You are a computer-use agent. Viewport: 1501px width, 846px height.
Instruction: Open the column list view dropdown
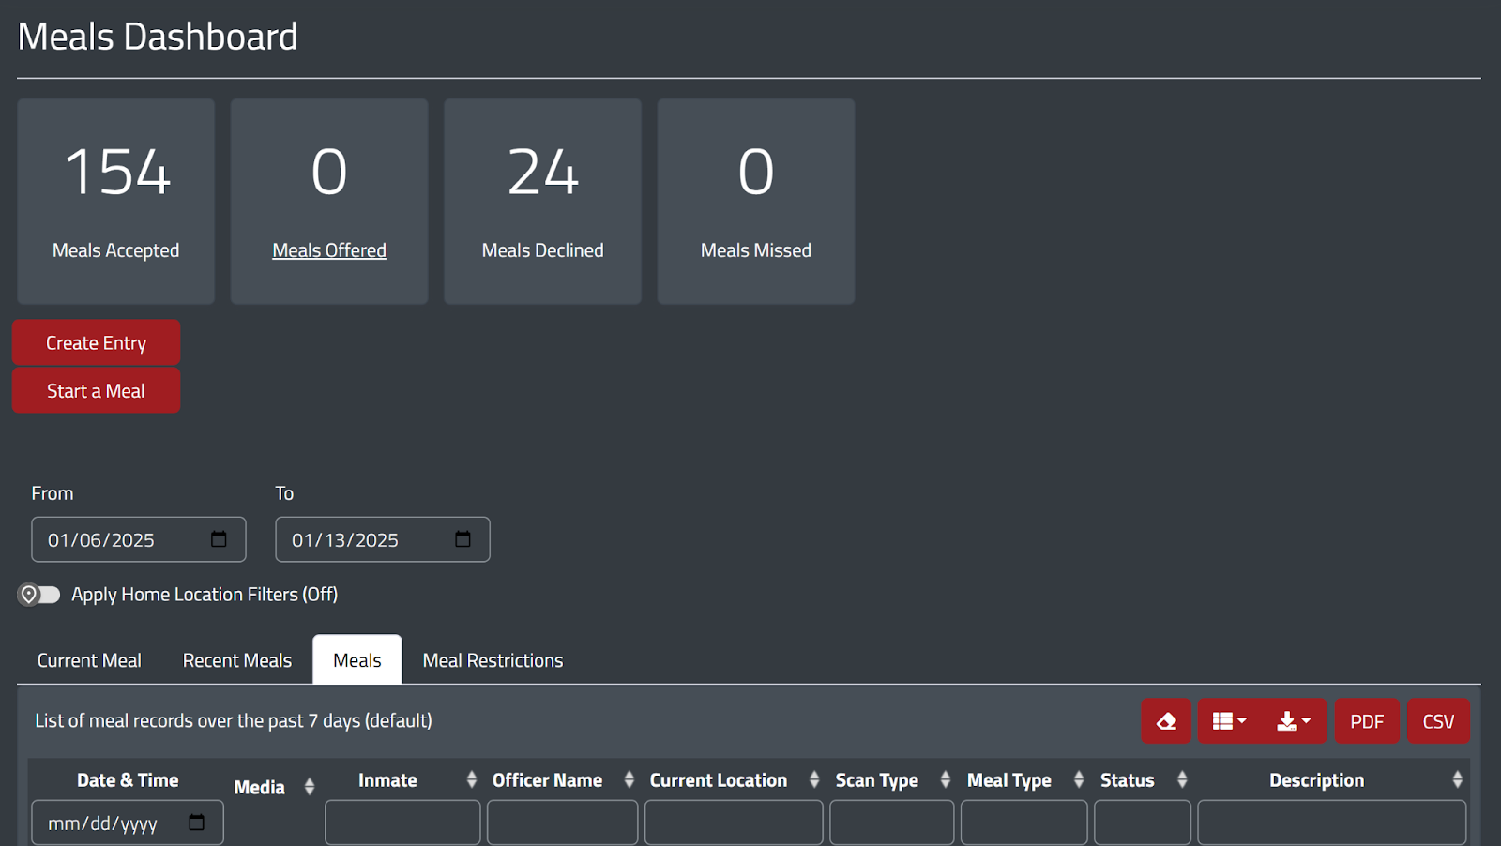coord(1229,721)
